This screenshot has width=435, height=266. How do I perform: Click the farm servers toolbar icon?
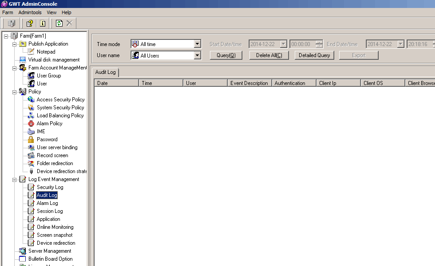[12, 23]
